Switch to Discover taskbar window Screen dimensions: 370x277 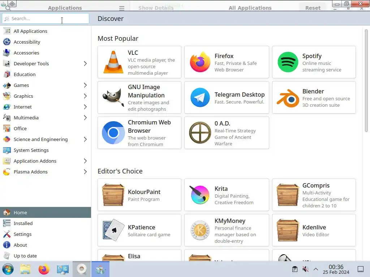click(100, 269)
